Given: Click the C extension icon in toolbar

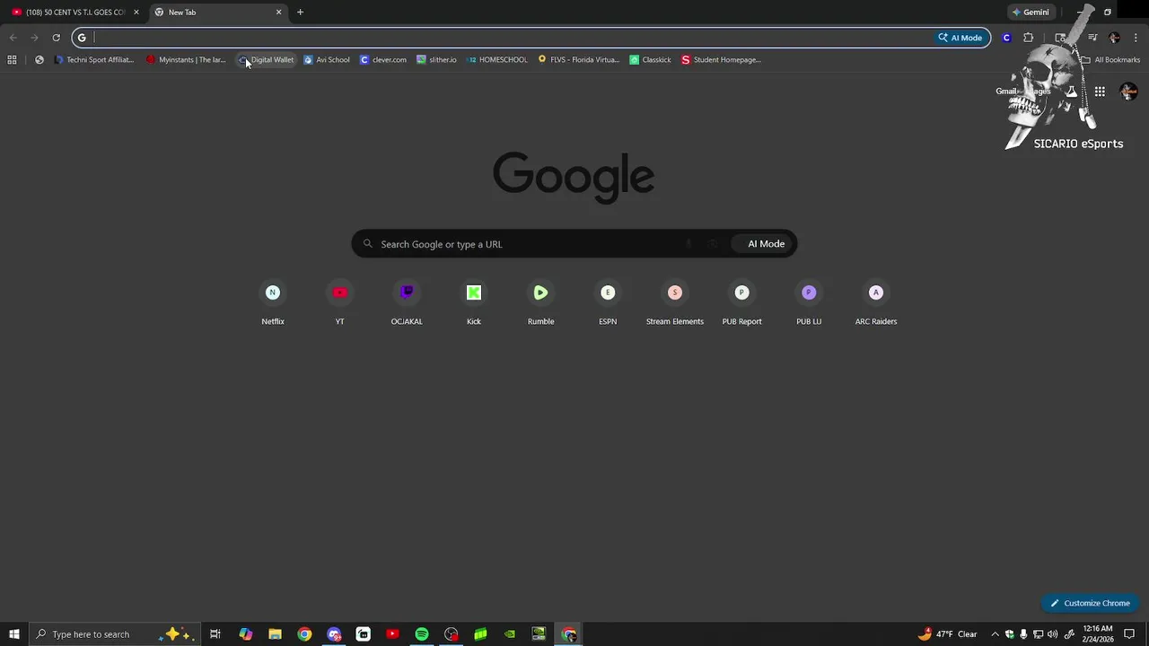Looking at the screenshot, I should 1006,38.
